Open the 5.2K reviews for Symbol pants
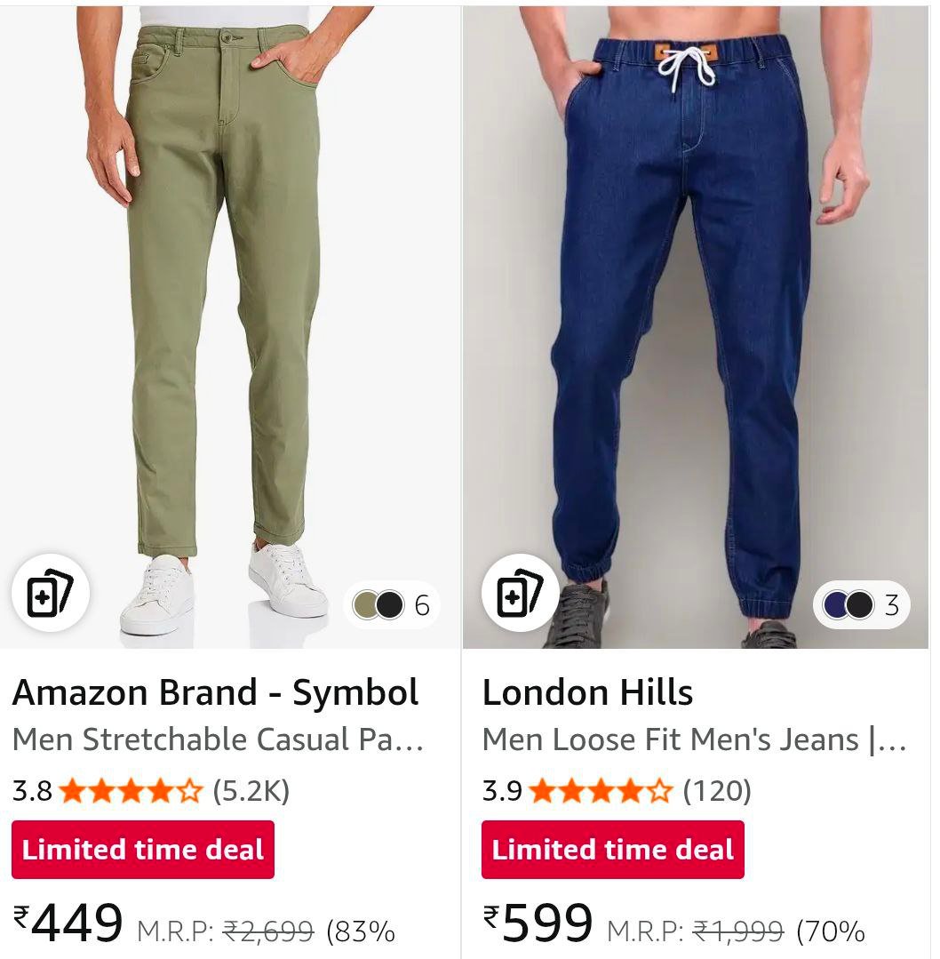This screenshot has height=959, width=940. [251, 790]
